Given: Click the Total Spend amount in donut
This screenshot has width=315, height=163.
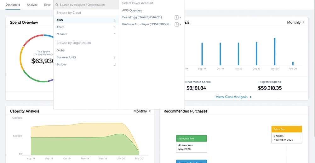Looking at the screenshot, I should (43, 61).
